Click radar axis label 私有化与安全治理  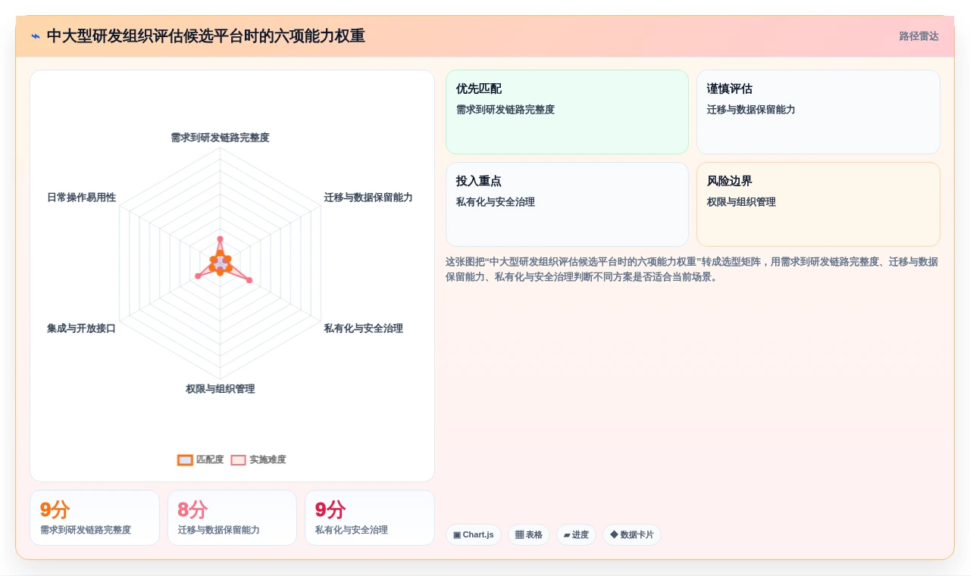coord(363,328)
